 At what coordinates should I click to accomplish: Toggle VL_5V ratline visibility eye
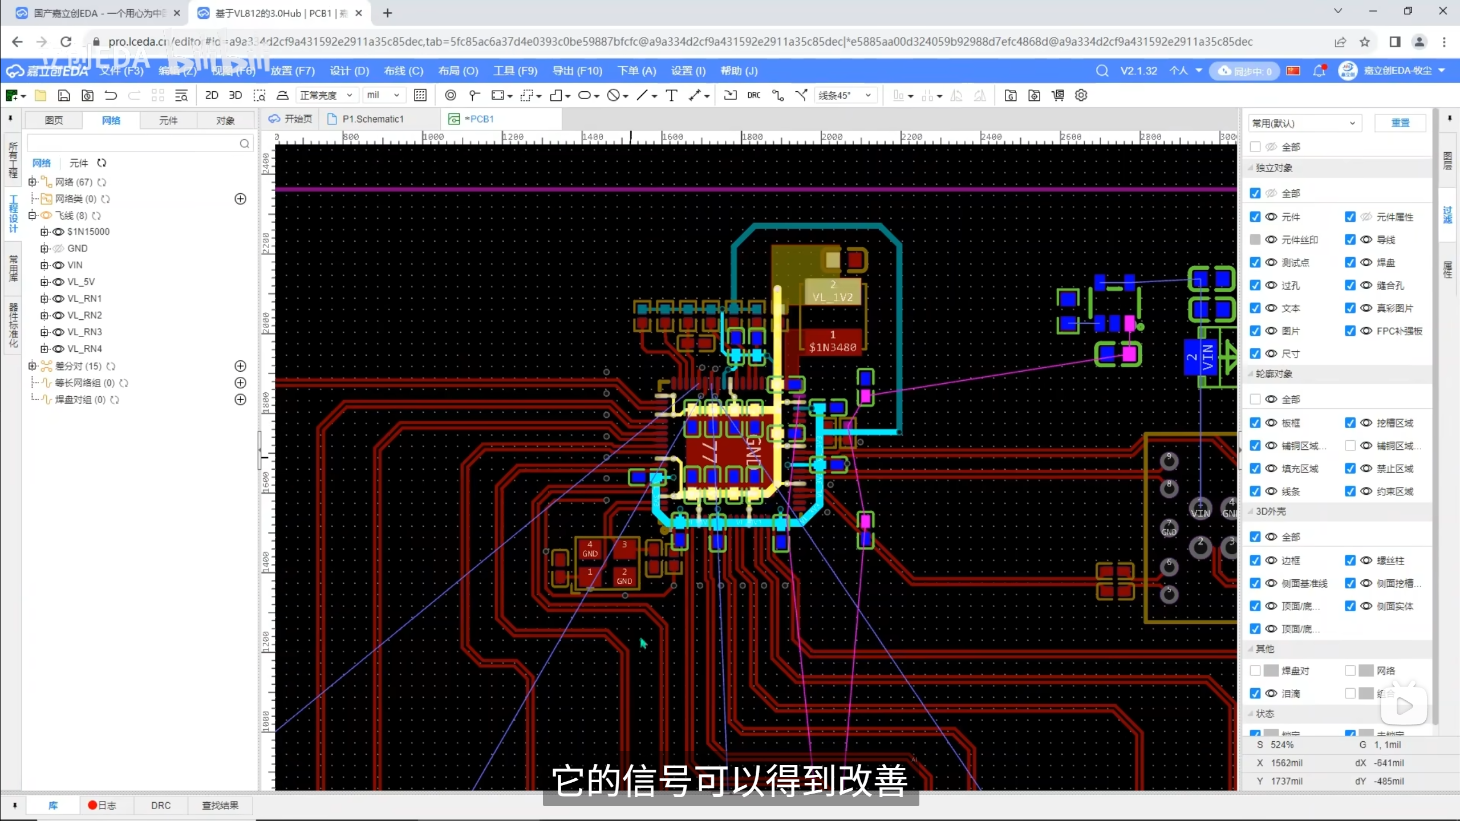tap(58, 282)
